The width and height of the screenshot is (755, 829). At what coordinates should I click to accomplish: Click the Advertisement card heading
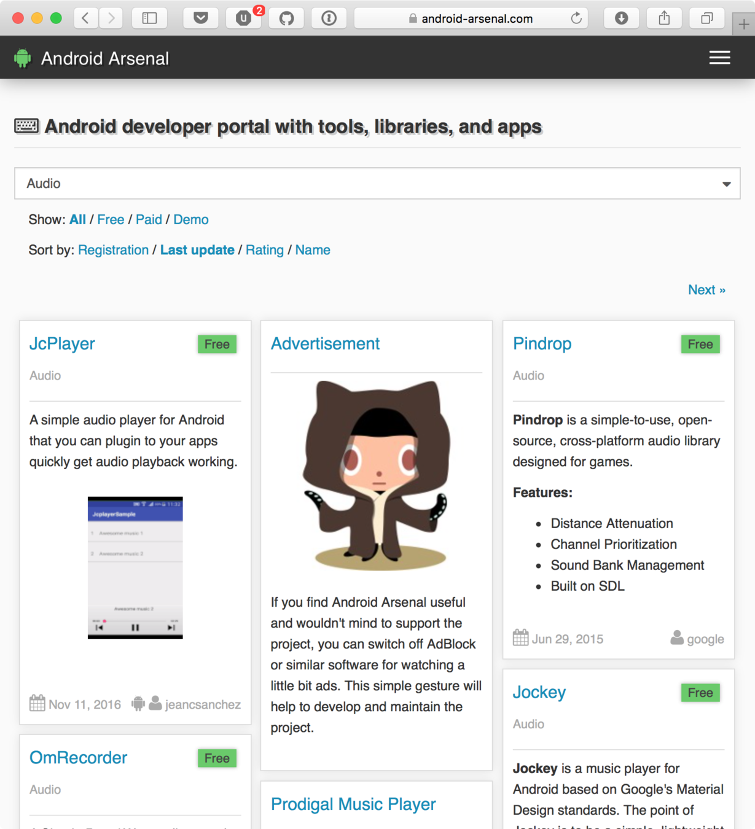(x=325, y=344)
